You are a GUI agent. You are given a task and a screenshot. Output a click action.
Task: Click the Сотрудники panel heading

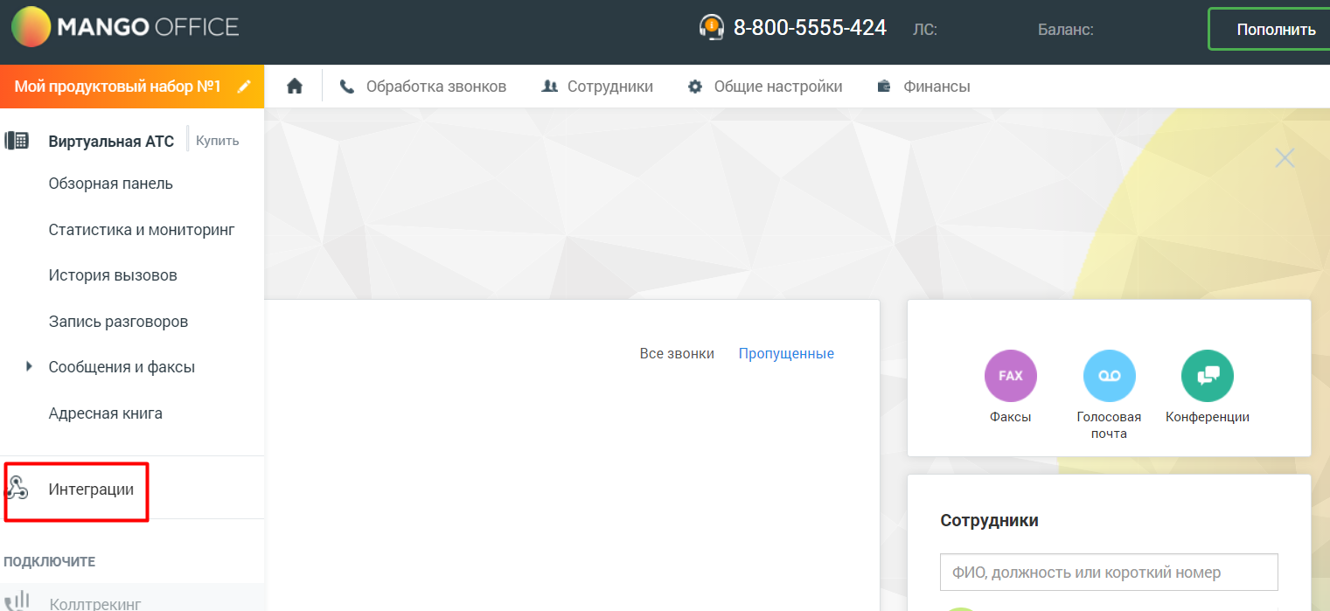click(x=990, y=521)
